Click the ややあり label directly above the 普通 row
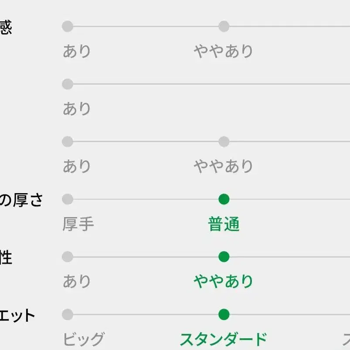This screenshot has height=350, width=350. (223, 166)
